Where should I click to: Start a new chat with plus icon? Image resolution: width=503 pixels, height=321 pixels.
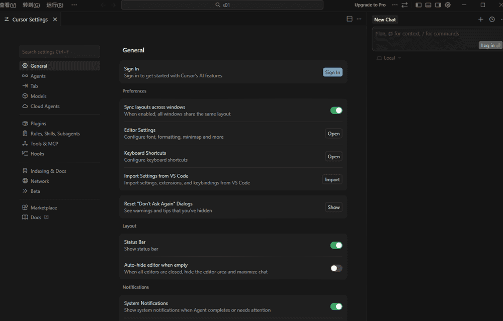pos(480,20)
